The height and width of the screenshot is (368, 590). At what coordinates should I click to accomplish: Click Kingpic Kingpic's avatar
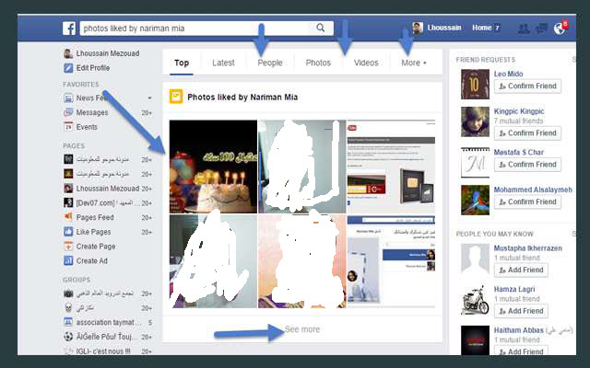[x=475, y=121]
